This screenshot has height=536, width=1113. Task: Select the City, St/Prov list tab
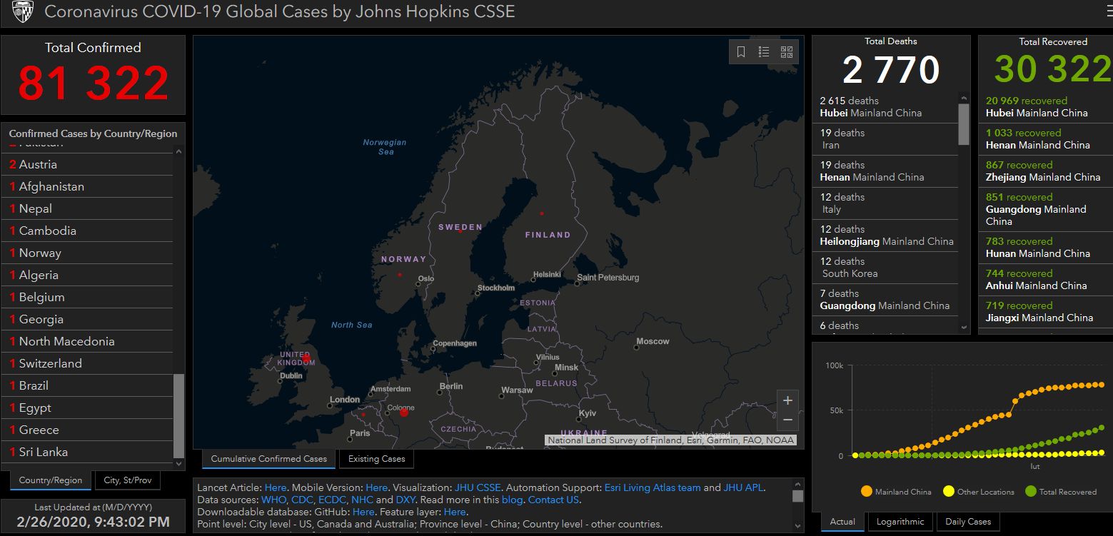point(128,480)
